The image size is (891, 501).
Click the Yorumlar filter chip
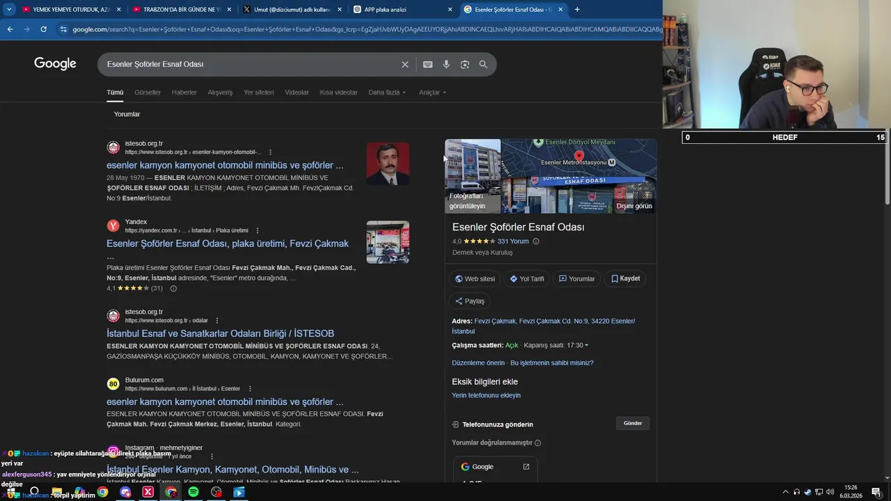point(127,114)
